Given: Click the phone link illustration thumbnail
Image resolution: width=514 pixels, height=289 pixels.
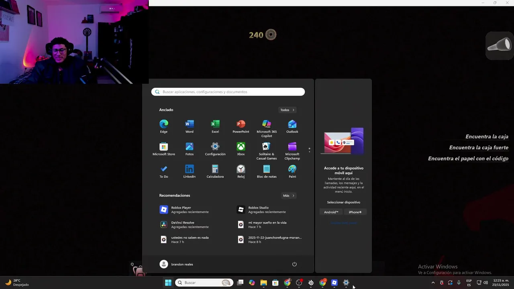Looking at the screenshot, I should click(344, 141).
